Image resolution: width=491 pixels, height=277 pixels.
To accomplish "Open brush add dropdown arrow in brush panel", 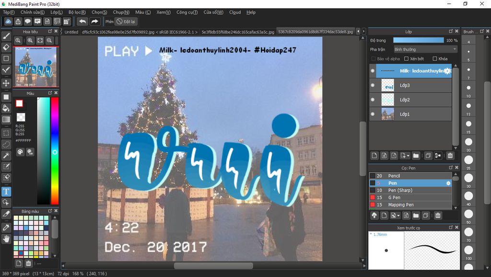I will click(398, 216).
